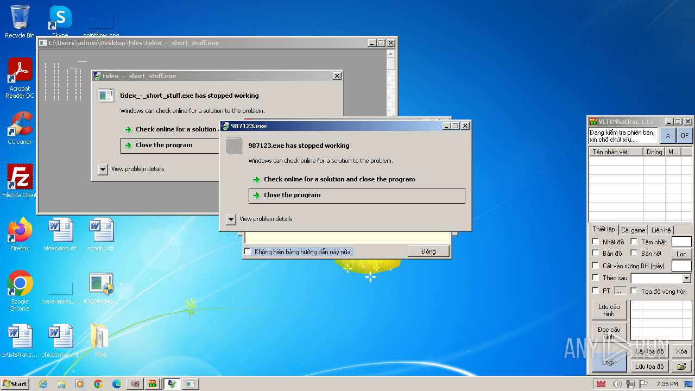Open Windows Explorer from taskbar

[61, 384]
